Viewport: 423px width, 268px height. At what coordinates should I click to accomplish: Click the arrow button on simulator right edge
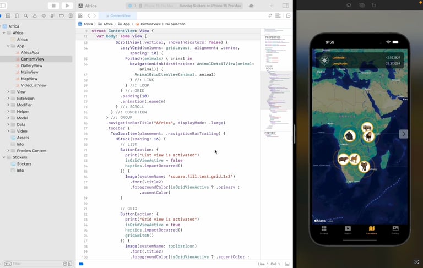coord(404,134)
